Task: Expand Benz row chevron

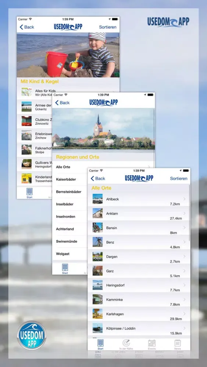Action: coord(185,242)
